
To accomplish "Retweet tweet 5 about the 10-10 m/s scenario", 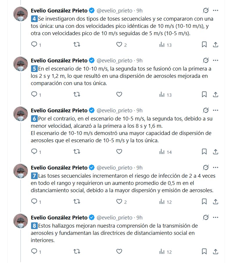I will (77, 95).
